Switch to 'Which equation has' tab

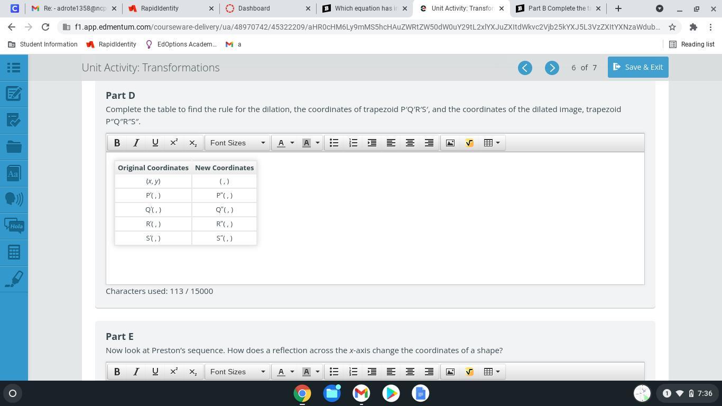click(365, 8)
